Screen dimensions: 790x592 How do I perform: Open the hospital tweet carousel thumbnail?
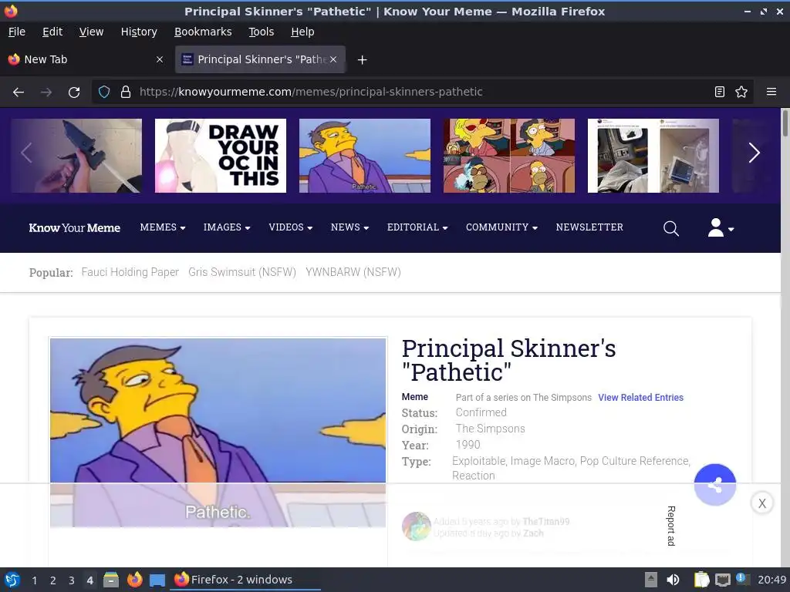[653, 156]
